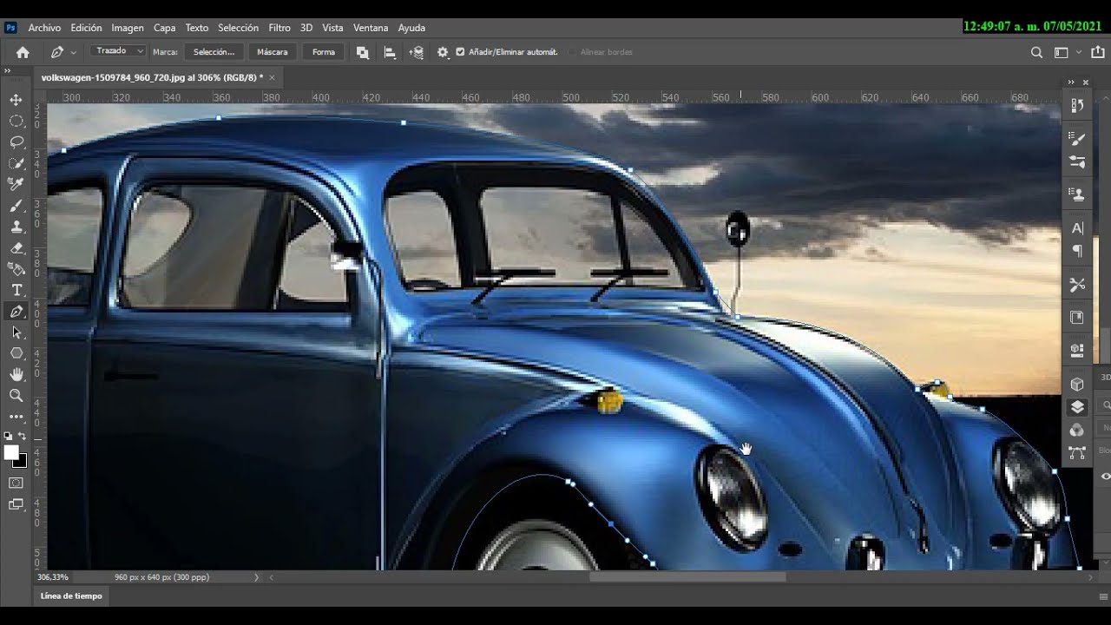Select the Eraser tool
This screenshot has height=625, width=1111.
(16, 247)
